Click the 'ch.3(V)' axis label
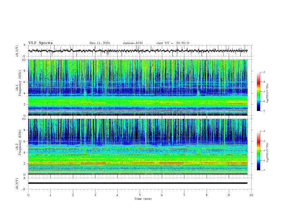283x219 pixels. (x=17, y=184)
